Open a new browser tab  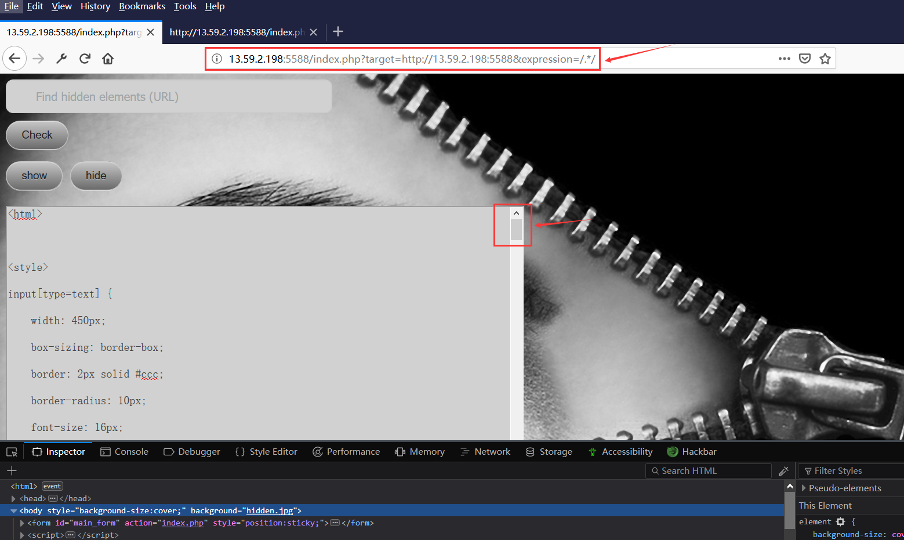(x=338, y=32)
